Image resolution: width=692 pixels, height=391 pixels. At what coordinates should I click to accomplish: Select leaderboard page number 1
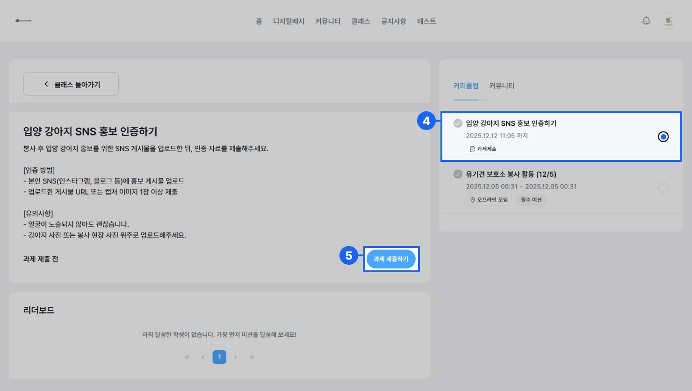219,357
